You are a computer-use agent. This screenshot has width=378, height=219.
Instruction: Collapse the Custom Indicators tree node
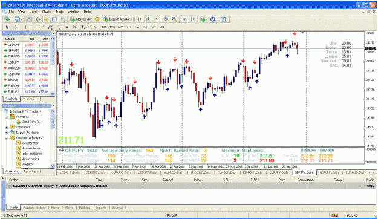coord(7,138)
